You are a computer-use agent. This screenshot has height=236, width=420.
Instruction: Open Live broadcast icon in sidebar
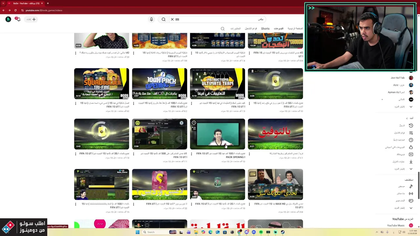pyautogui.click(x=411, y=193)
